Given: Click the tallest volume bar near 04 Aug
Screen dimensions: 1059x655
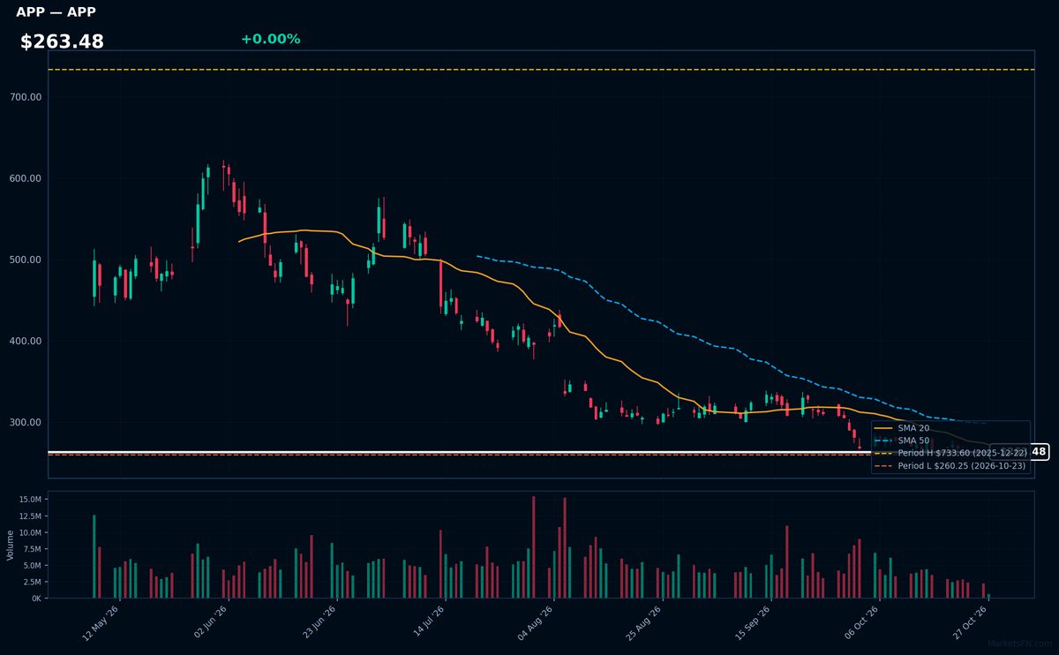Looking at the screenshot, I should (x=533, y=547).
